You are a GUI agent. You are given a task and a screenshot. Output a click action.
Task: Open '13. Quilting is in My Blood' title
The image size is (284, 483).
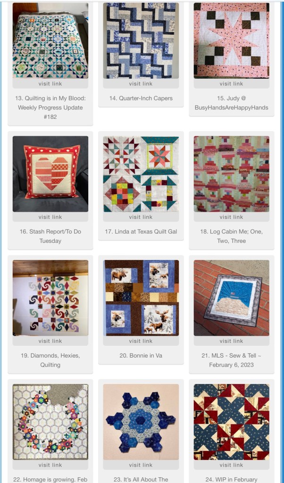tap(50, 108)
